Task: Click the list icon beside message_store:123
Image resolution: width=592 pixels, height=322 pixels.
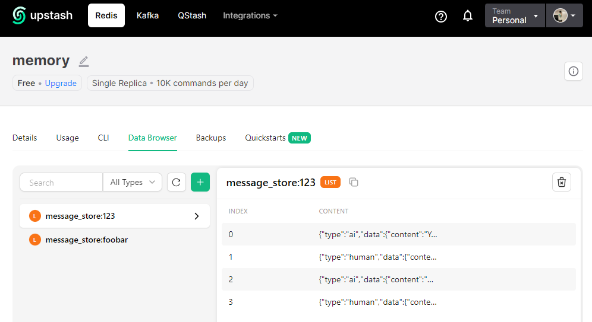Action: (35, 216)
